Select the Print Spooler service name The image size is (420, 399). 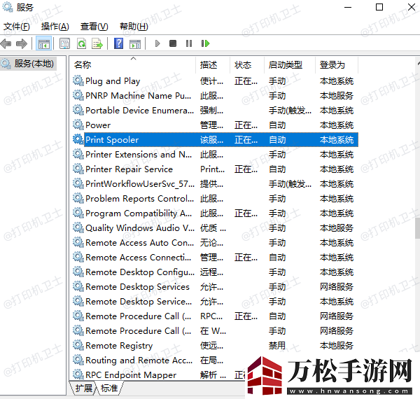coord(112,140)
